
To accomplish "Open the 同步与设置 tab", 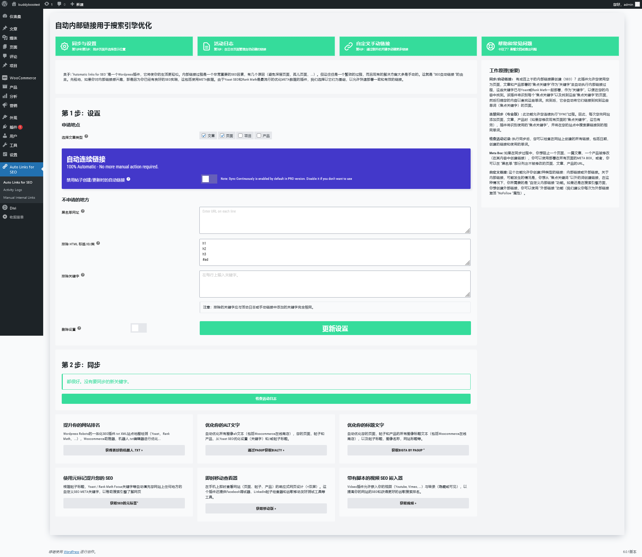I will click(124, 46).
